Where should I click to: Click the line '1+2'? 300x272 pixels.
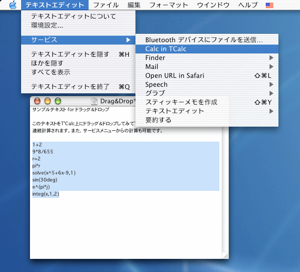[x=37, y=144]
